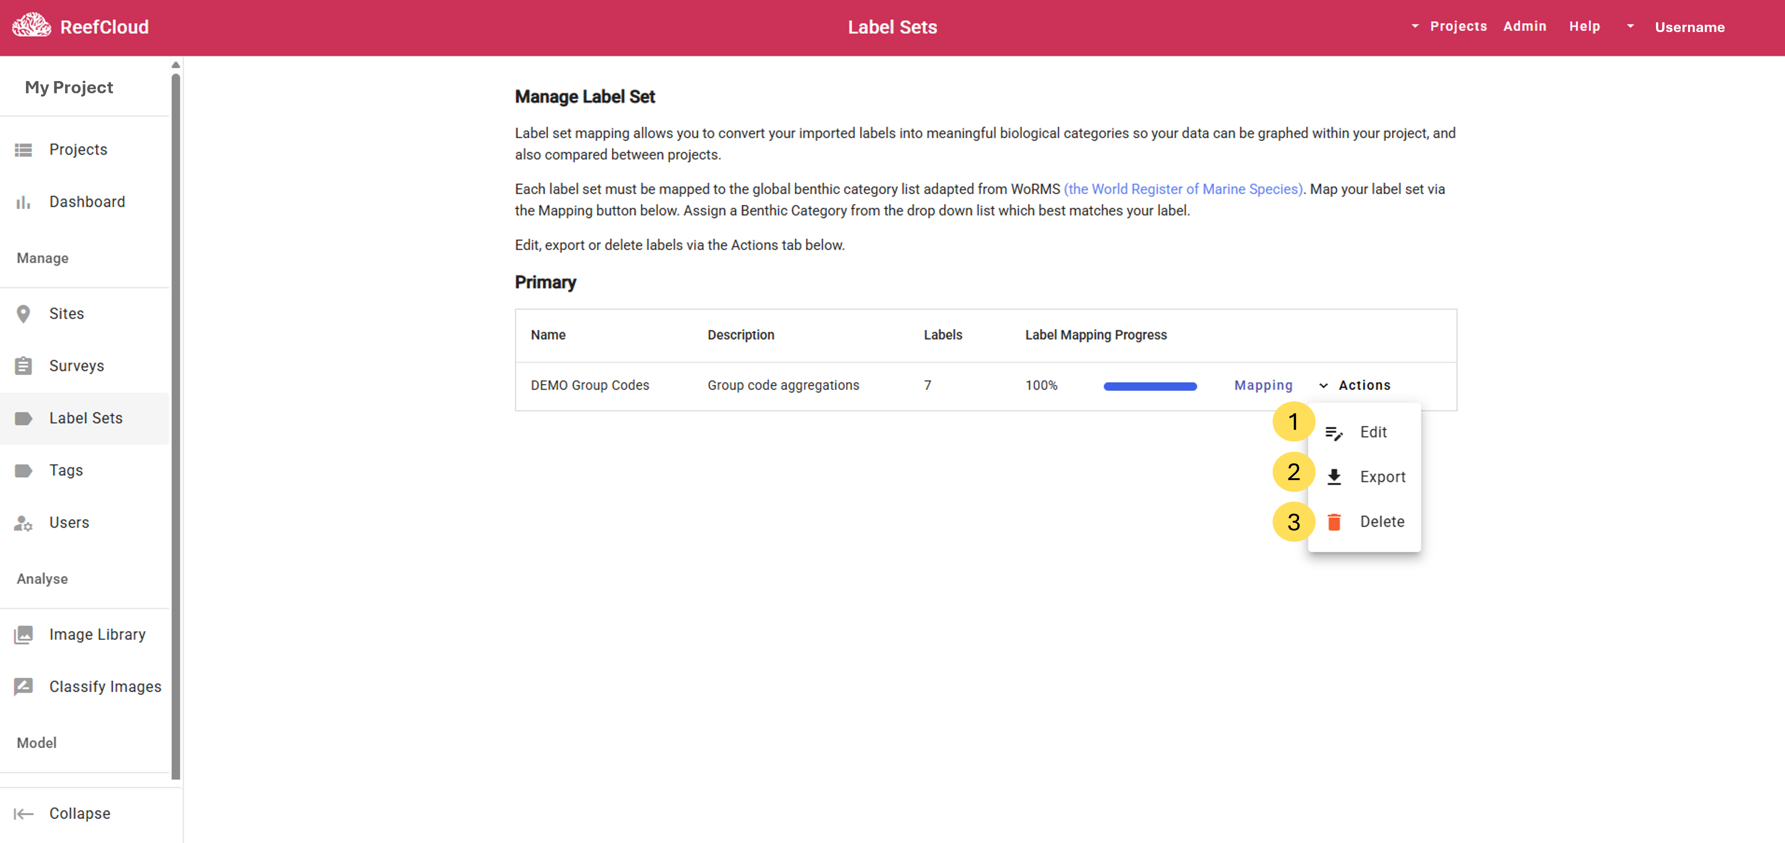Click the orange Delete trash icon

click(x=1334, y=521)
